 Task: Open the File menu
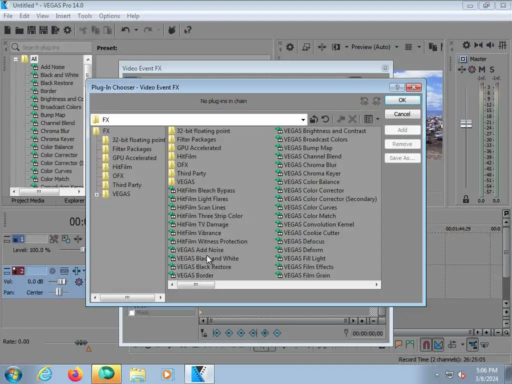[8, 15]
